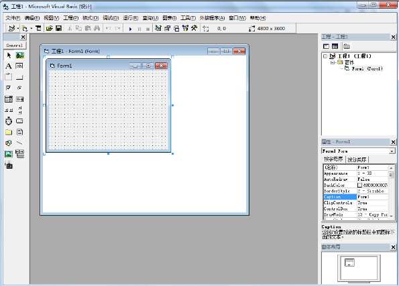Click the Start (run) toolbar button
This screenshot has height=286, width=399.
pos(130,29)
